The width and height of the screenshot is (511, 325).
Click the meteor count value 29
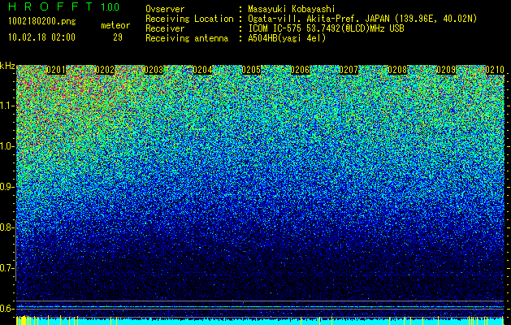[118, 37]
